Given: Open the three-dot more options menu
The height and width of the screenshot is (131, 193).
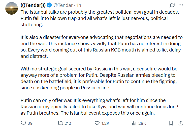Looking at the screenshot, I should [181, 5].
